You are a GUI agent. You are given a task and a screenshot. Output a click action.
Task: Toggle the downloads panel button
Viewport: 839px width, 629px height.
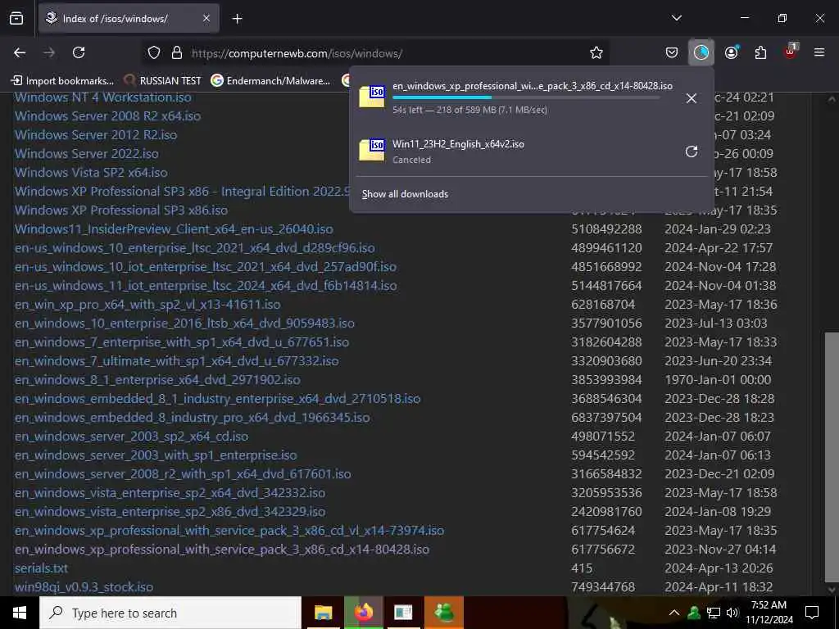[x=701, y=52]
